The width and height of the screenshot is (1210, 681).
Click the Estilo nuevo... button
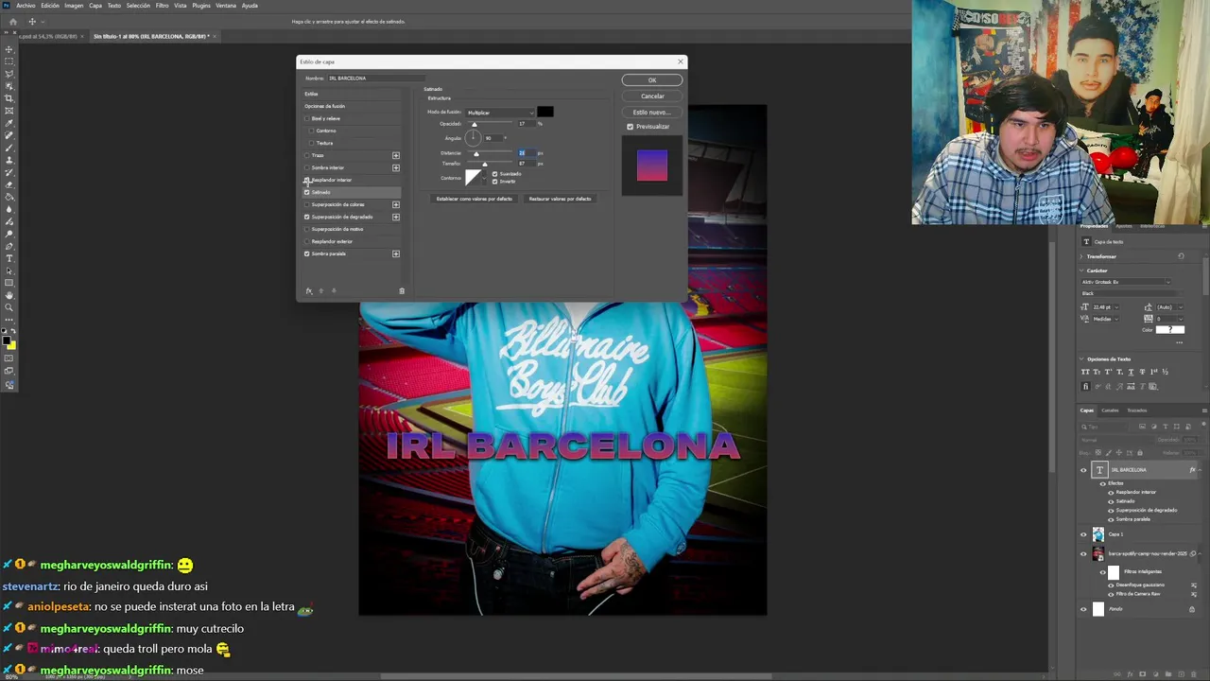point(651,112)
